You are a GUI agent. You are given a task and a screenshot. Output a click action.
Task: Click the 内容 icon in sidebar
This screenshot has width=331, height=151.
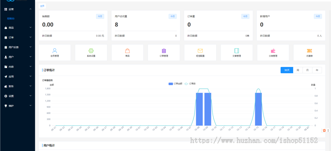(x=6, y=67)
